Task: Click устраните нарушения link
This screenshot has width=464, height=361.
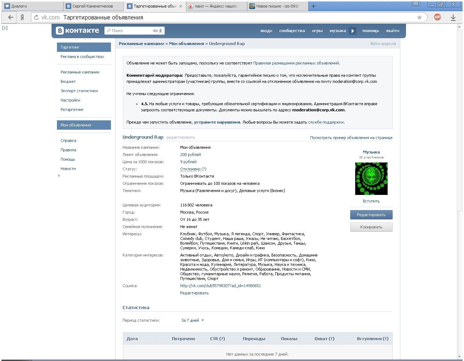Action: (x=217, y=122)
